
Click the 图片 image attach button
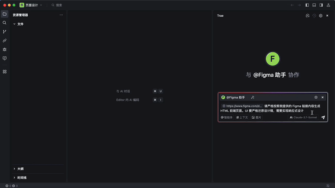(x=257, y=117)
